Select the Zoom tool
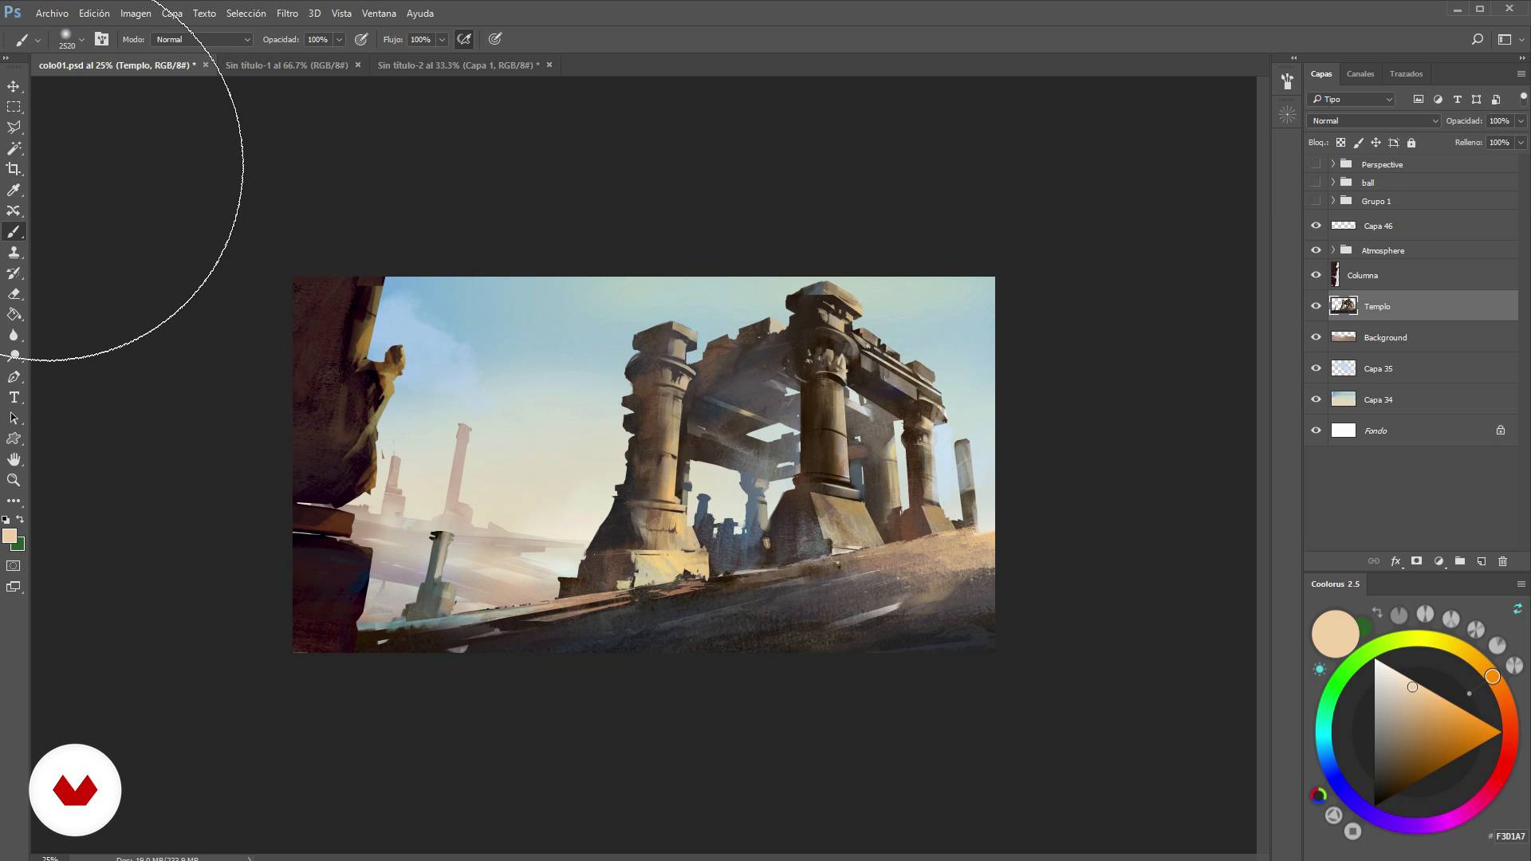1531x861 pixels. point(14,481)
